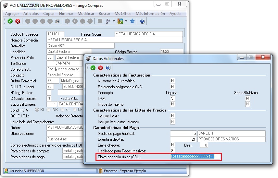Click the PROVEEDORES VARIOS field
The image size is (278, 178).
[232, 139]
